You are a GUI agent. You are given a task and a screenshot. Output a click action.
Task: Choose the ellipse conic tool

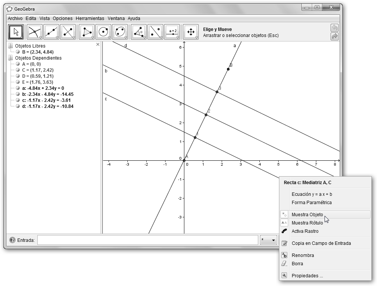(120, 32)
